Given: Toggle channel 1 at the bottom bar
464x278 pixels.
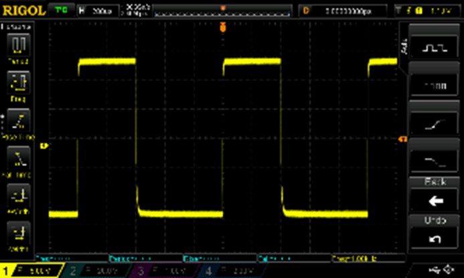Looking at the screenshot, I should pyautogui.click(x=30, y=271).
